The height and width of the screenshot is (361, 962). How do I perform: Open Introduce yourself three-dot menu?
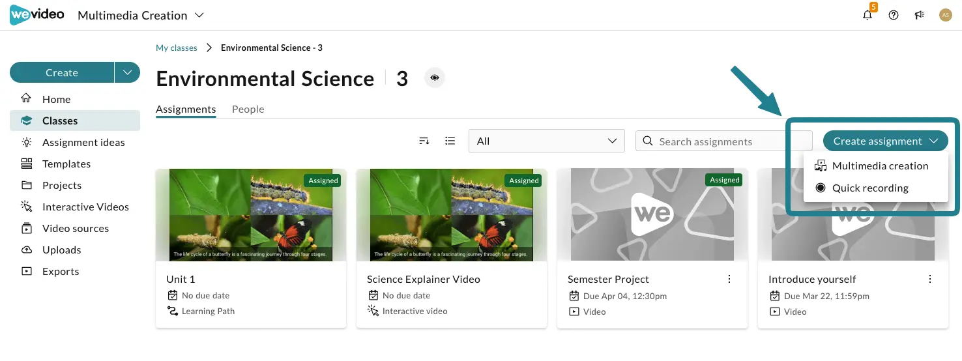930,279
